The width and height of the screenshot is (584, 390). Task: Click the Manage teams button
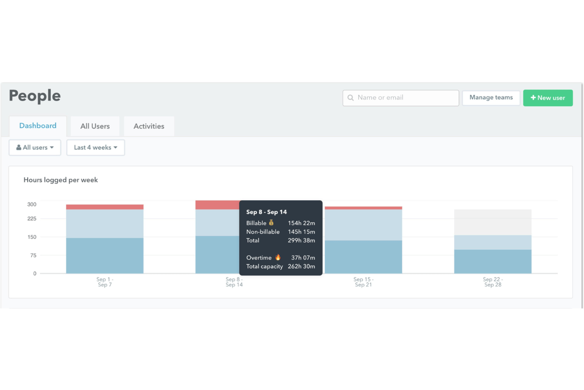[491, 98]
